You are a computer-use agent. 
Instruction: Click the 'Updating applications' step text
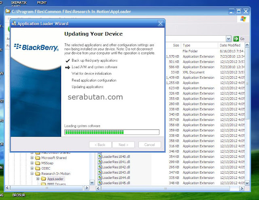87,87
